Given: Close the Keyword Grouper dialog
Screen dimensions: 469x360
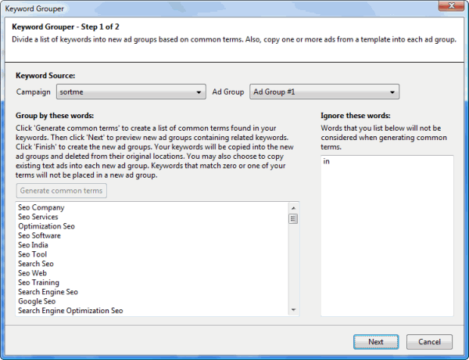Looking at the screenshot, I should point(451,5).
